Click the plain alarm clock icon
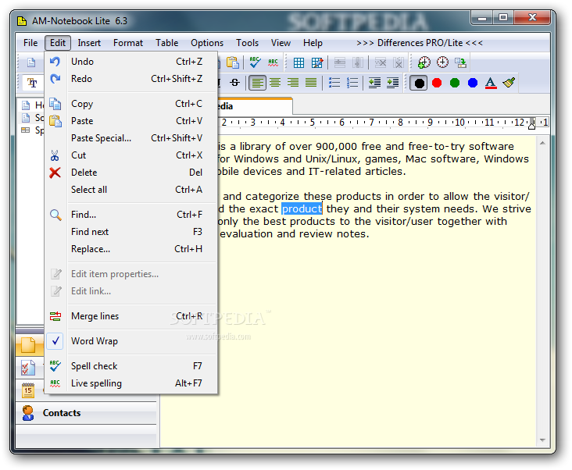The image size is (572, 470). click(x=442, y=62)
